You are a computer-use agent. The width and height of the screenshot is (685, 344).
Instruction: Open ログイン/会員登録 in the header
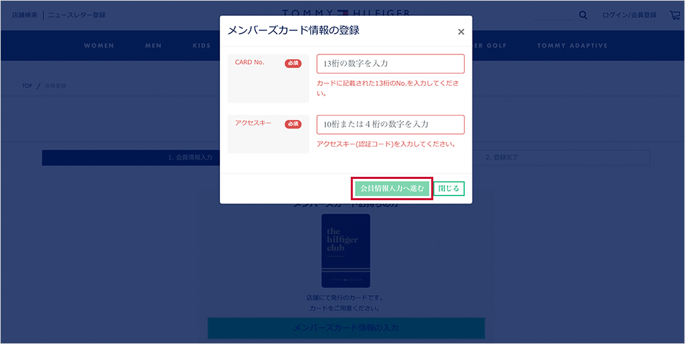[x=629, y=15]
